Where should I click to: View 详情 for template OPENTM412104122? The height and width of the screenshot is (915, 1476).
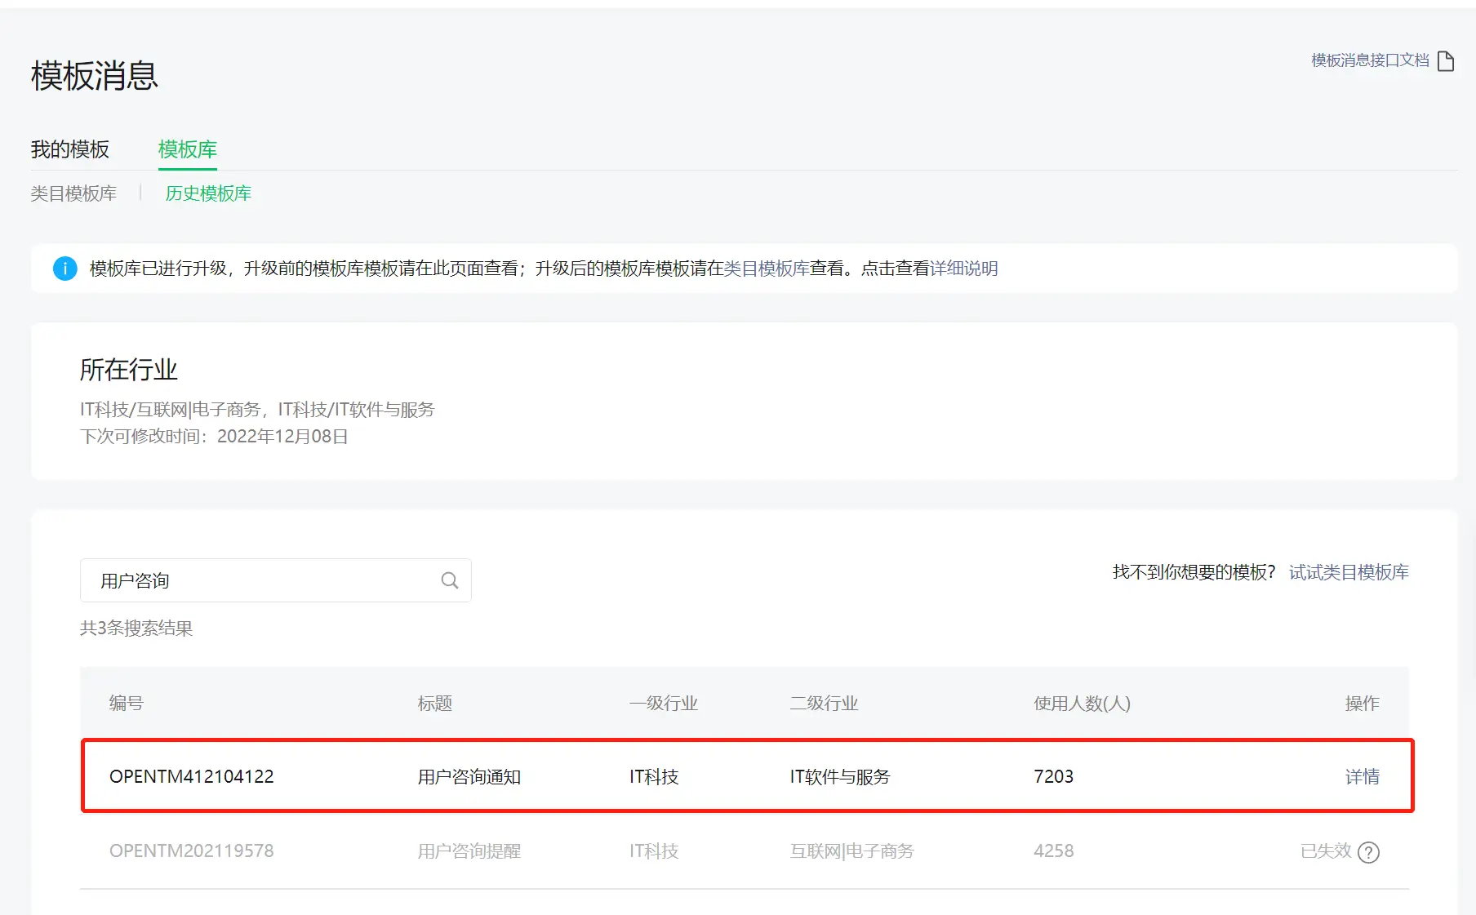pyautogui.click(x=1361, y=776)
